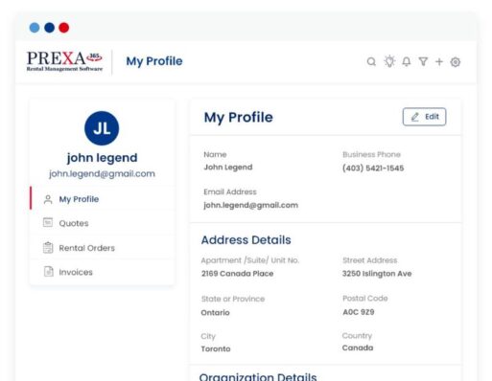The image size is (492, 381).
Task: Click the postal code A0C 9Z9
Action: click(359, 312)
